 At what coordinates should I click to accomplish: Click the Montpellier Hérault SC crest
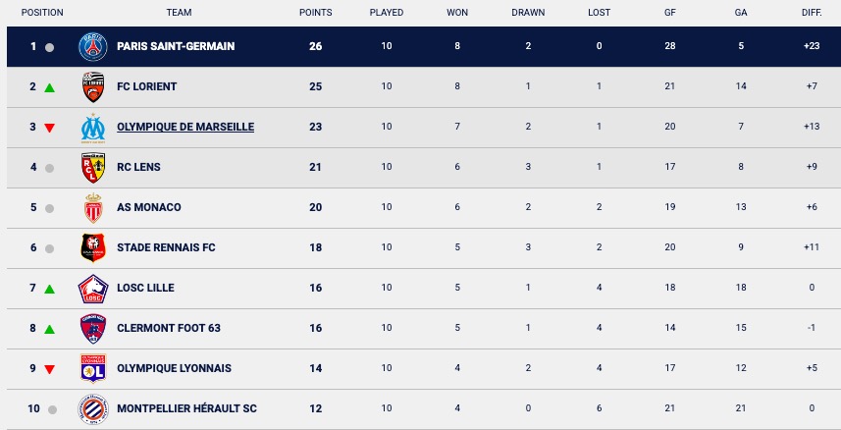tap(92, 408)
